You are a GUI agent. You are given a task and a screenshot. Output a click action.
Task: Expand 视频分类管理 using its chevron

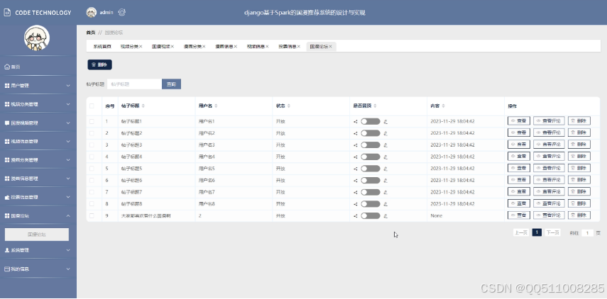(x=68, y=104)
